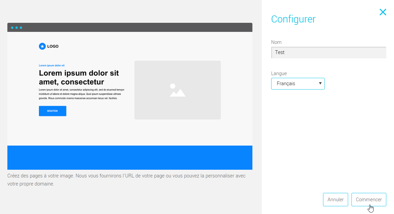The width and height of the screenshot is (394, 214).
Task: Click Annuler to cancel configuration
Action: click(x=335, y=199)
